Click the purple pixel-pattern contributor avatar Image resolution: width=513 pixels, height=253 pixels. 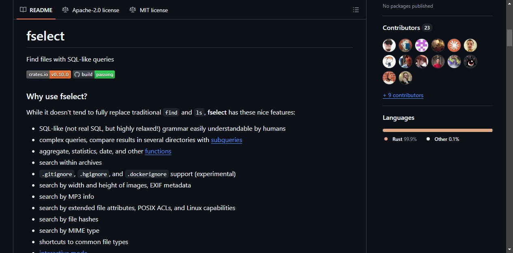click(x=422, y=45)
